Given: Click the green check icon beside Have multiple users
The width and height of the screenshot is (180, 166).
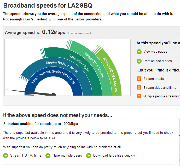Looking at the screenshot, I should [x=48, y=156].
